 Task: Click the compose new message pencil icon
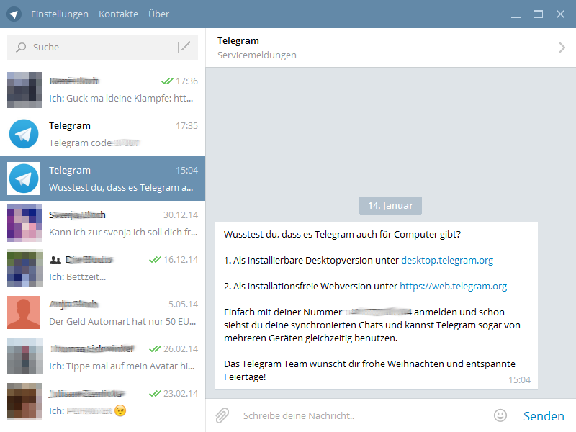(184, 48)
